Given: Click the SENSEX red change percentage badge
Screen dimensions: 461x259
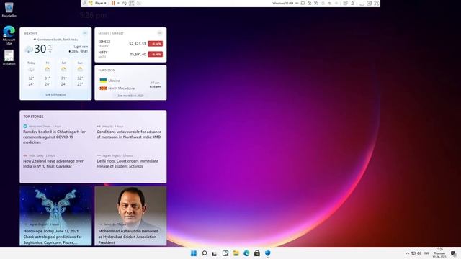Looking at the screenshot, I should pyautogui.click(x=156, y=44).
